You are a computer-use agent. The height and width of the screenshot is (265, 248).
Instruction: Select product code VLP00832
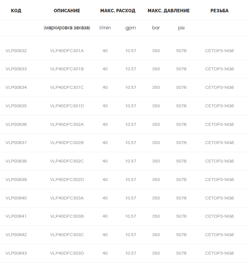(16, 51)
